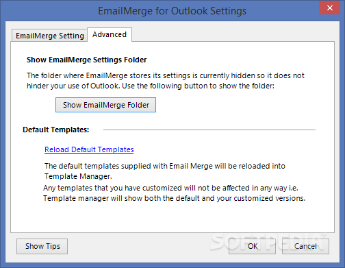The width and height of the screenshot is (345, 268).
Task: Restore the default templates via the blue link
Action: pos(89,149)
